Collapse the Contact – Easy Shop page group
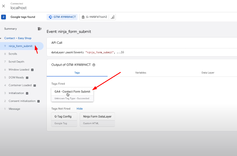The height and width of the screenshot is (156, 237). pyautogui.click(x=1, y=38)
